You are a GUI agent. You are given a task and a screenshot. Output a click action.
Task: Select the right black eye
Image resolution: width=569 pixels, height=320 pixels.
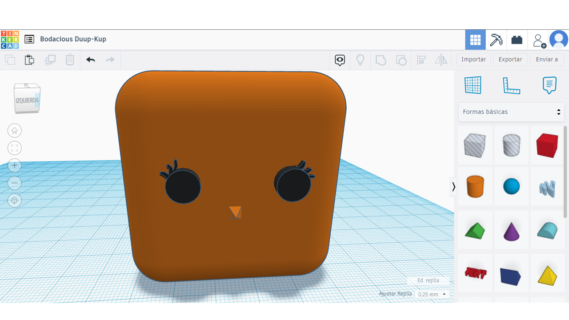click(293, 184)
